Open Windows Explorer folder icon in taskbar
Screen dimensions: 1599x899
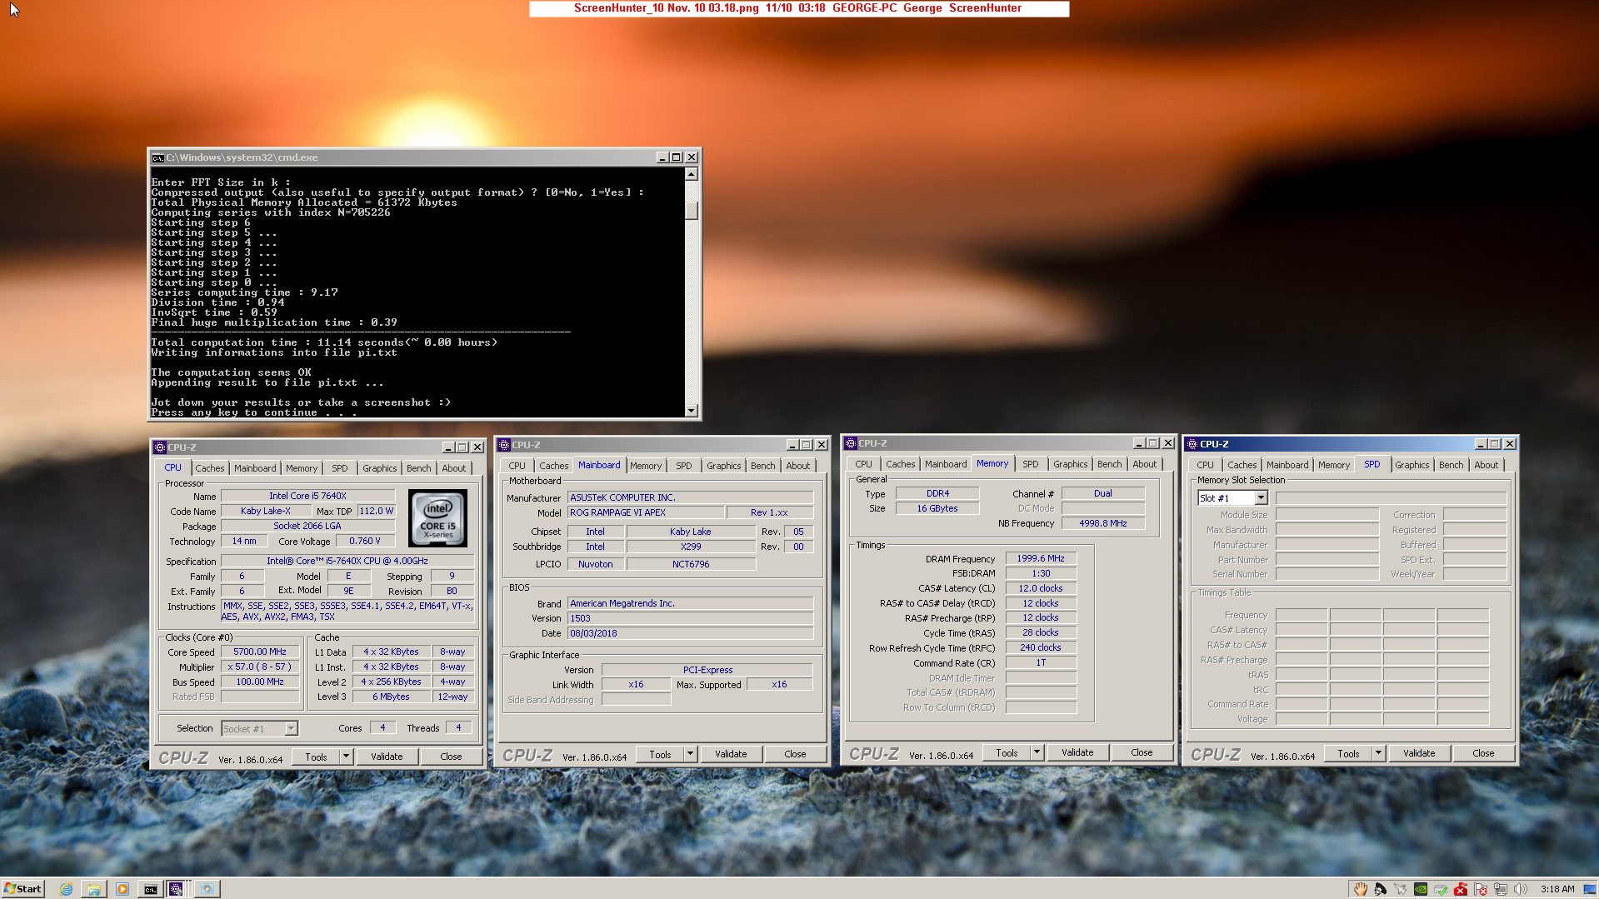(94, 889)
